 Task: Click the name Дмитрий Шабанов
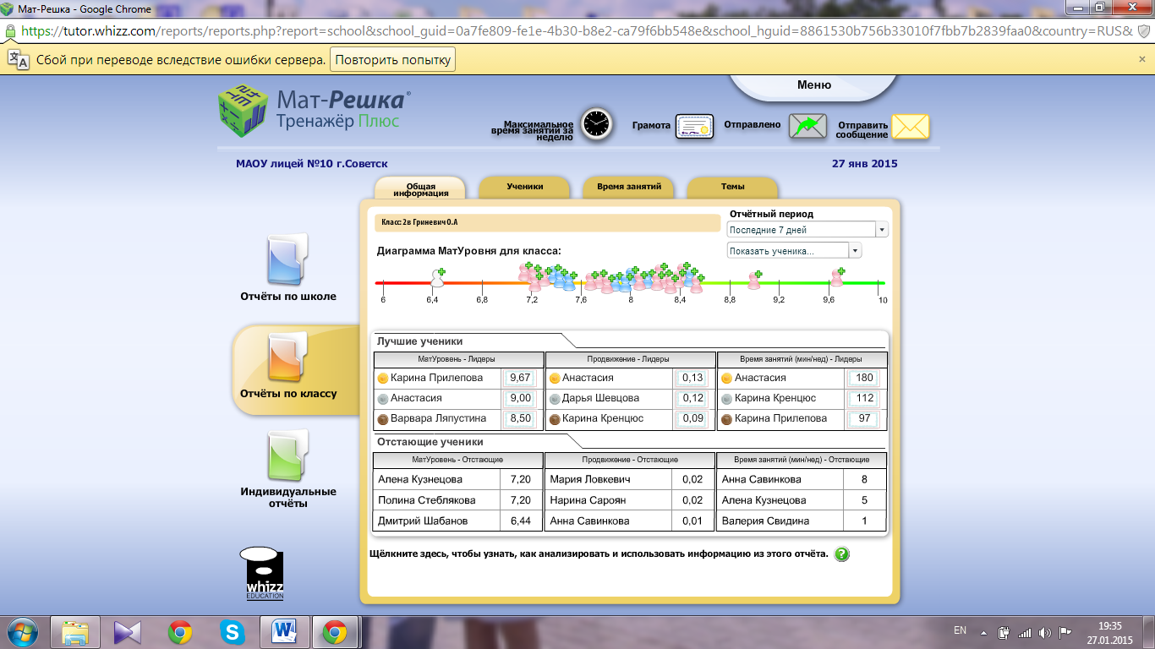click(423, 521)
